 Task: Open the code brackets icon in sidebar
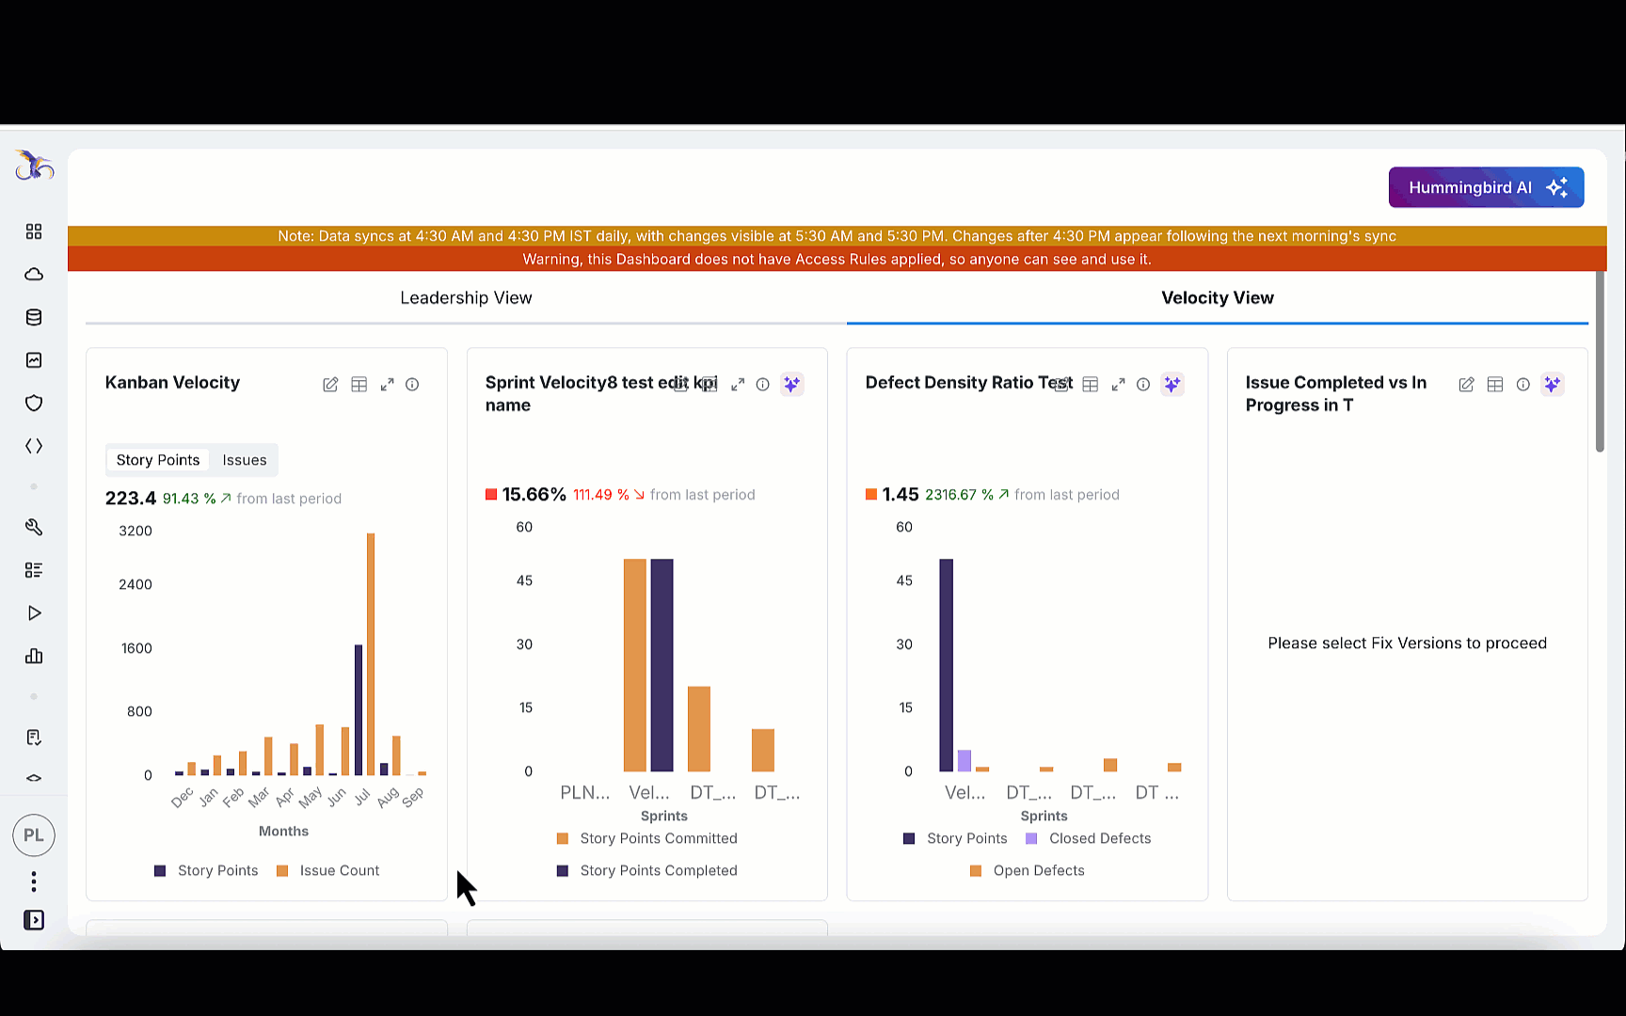pyautogui.click(x=34, y=446)
